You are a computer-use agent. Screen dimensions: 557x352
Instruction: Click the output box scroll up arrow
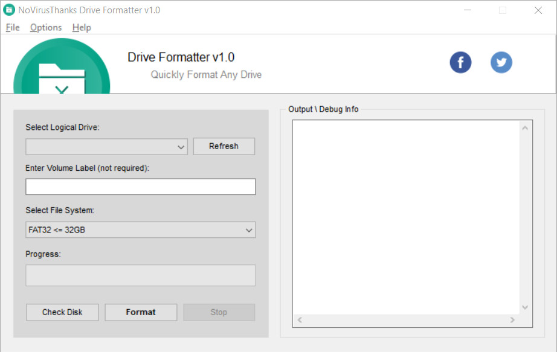(x=525, y=128)
